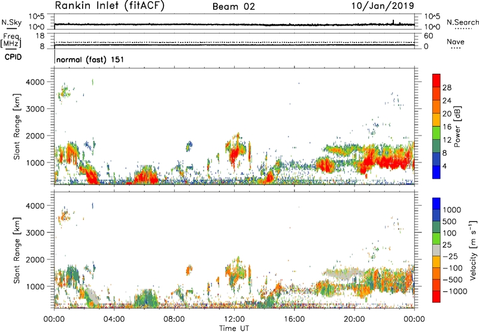Click the 'N.Sky' legend label
Screen dimensions: 479x332
(11, 22)
